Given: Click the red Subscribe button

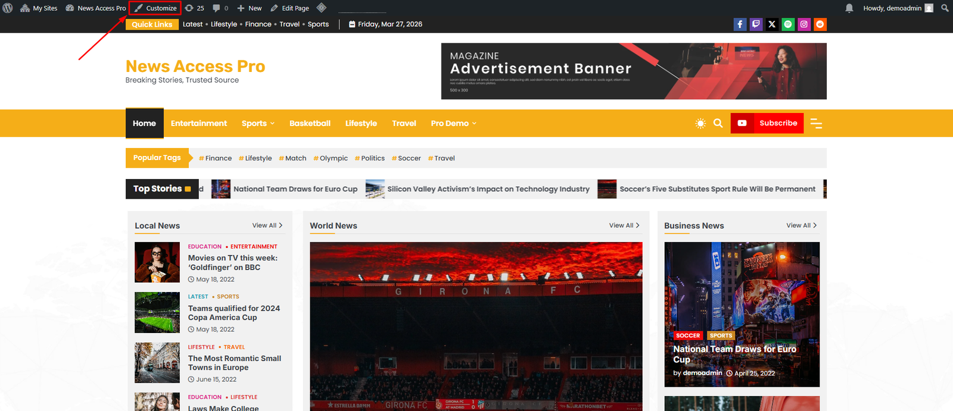Looking at the screenshot, I should (767, 123).
